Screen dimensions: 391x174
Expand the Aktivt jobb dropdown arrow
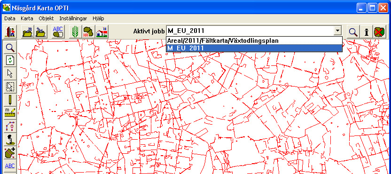coord(337,31)
